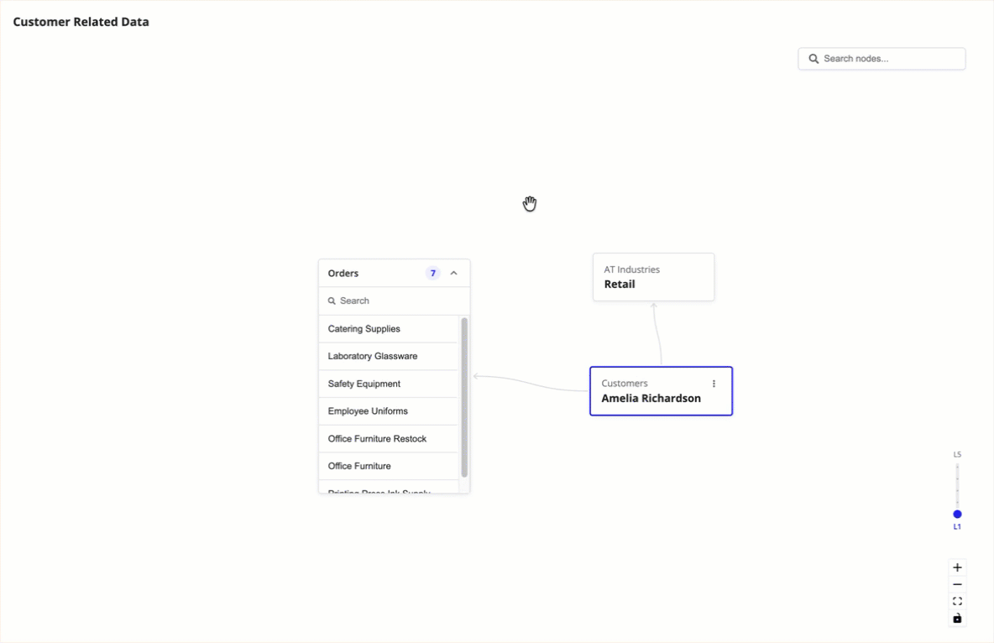Click the Orders count badge 7
The width and height of the screenshot is (994, 643).
(433, 274)
